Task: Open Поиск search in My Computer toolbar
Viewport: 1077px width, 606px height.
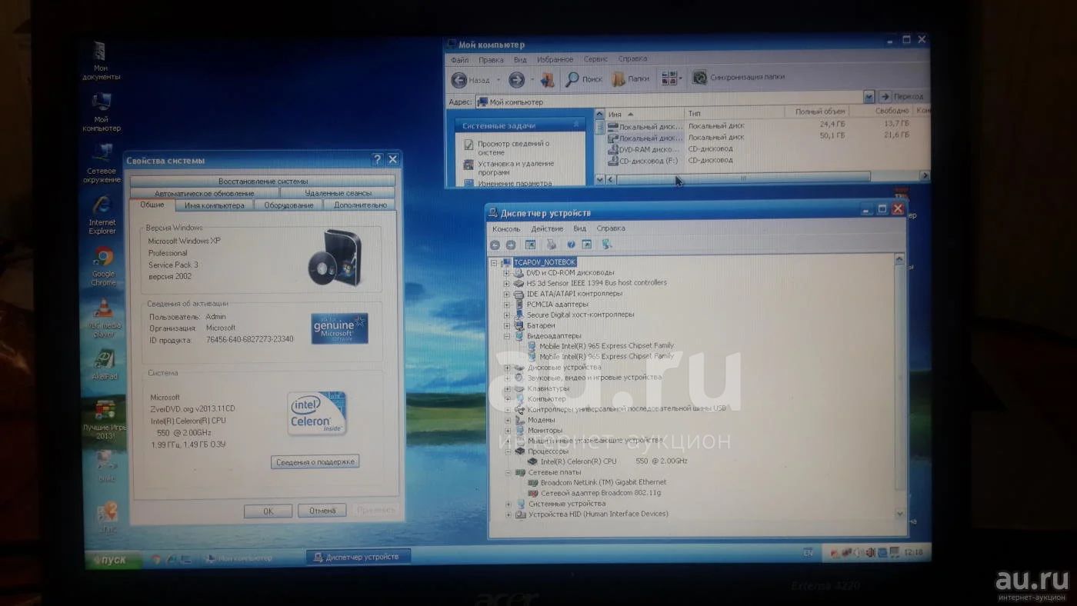Action: tap(583, 79)
